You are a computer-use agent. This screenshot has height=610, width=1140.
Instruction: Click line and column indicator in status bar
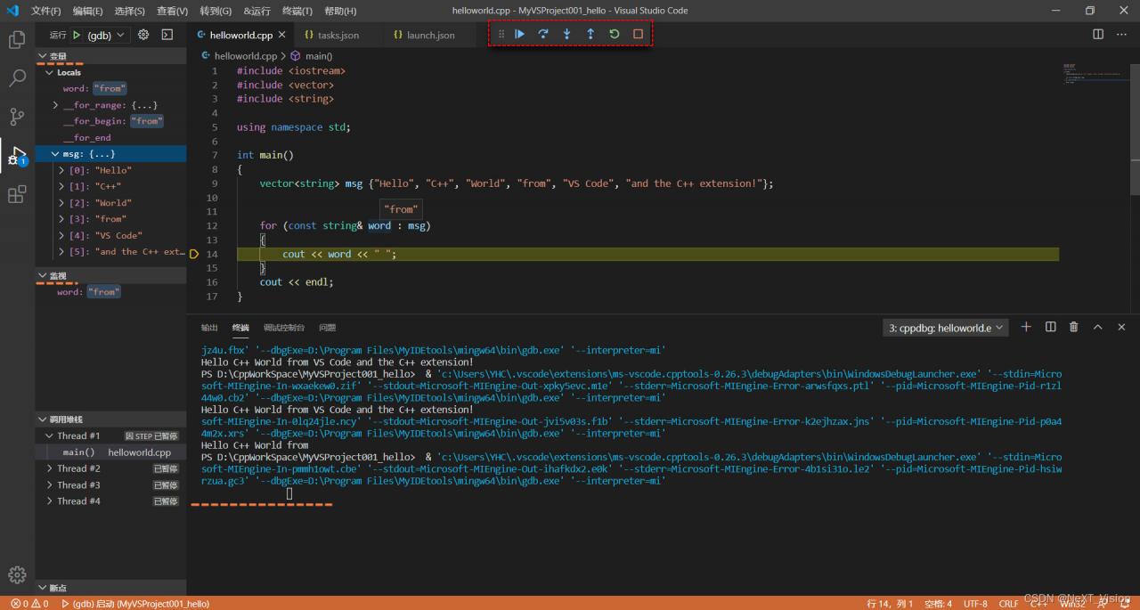[890, 604]
